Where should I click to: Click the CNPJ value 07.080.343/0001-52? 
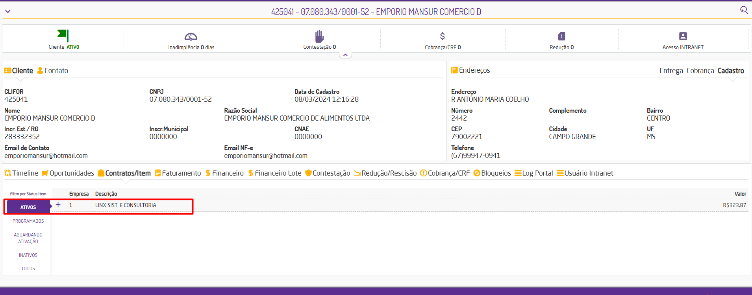click(x=181, y=99)
